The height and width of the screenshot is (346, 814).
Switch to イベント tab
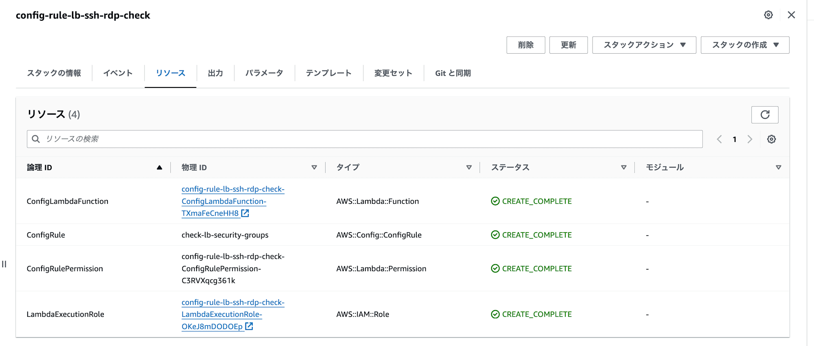[118, 73]
